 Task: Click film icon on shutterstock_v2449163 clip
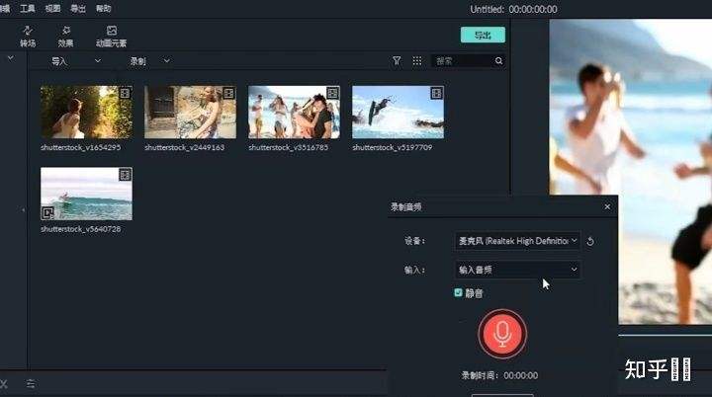[228, 94]
